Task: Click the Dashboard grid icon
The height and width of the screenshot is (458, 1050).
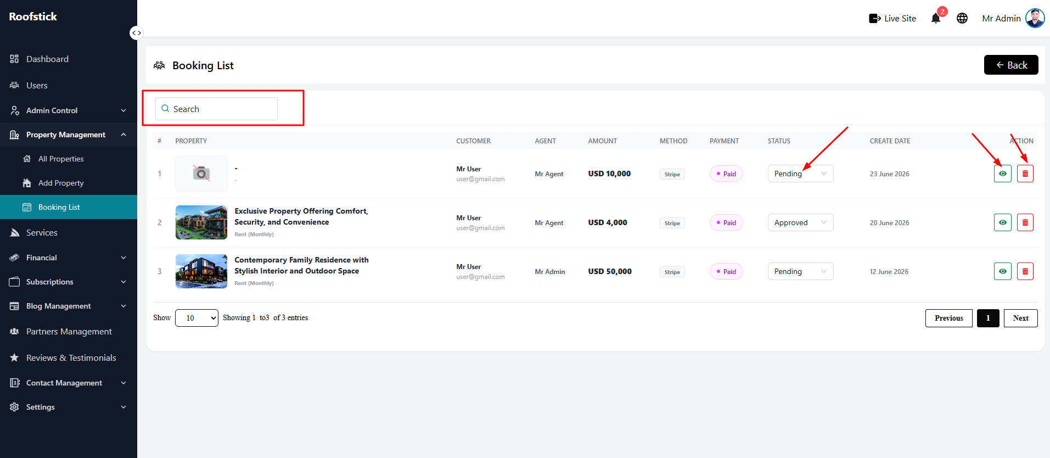Action: pos(14,59)
